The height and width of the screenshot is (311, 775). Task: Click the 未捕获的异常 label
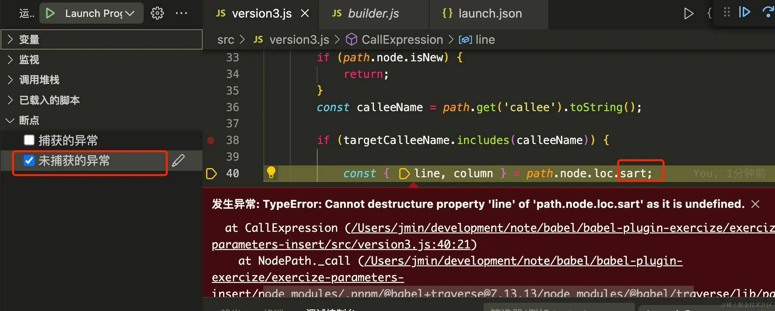74,161
